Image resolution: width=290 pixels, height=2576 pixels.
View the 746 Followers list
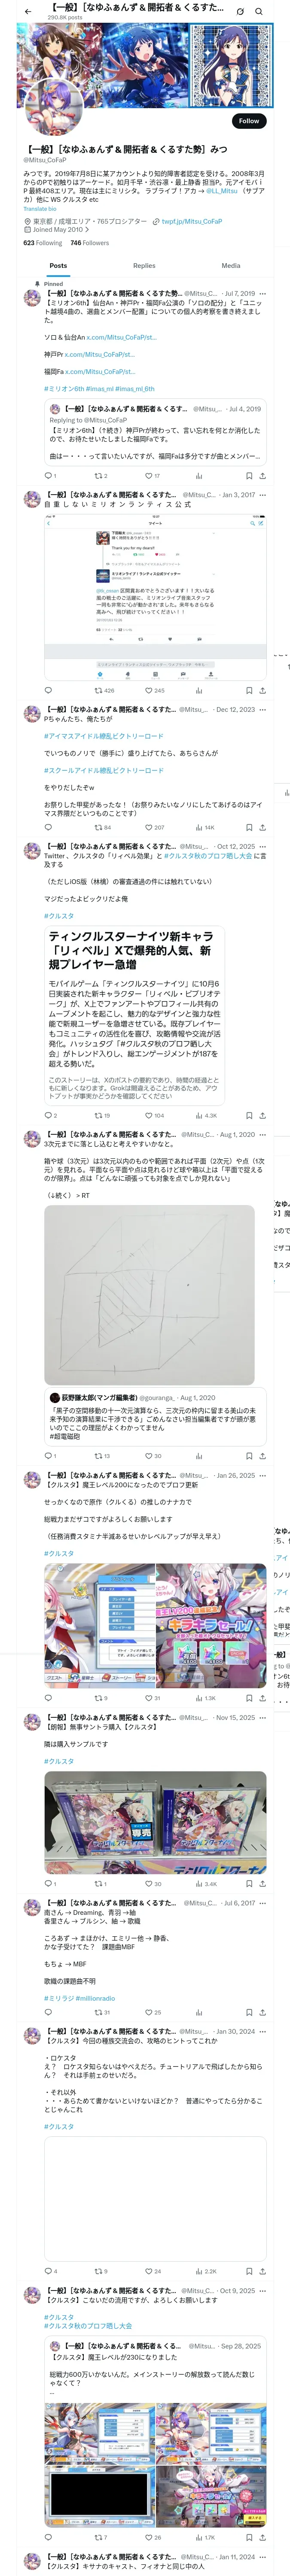pyautogui.click(x=90, y=243)
